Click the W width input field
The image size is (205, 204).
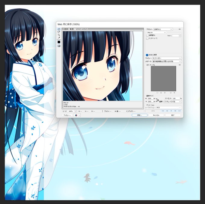click(150, 98)
